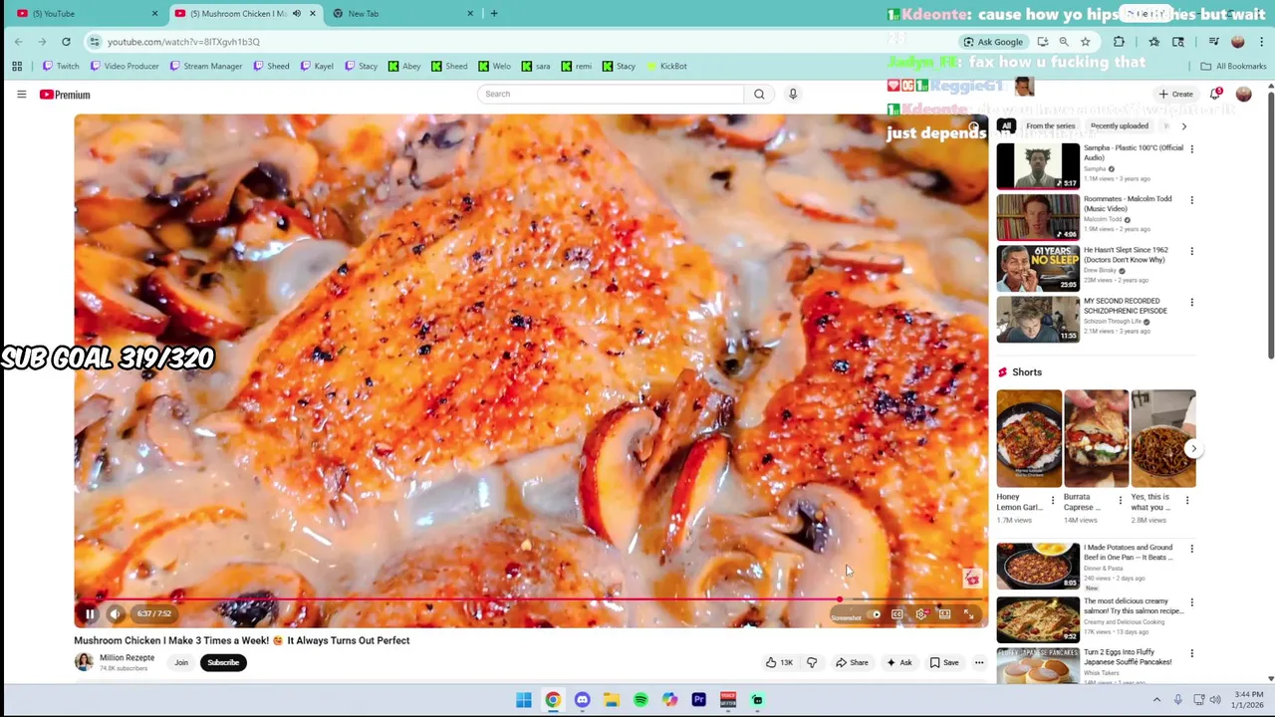Open the Ask AI button
Screen dimensions: 1275x717
click(x=898, y=662)
